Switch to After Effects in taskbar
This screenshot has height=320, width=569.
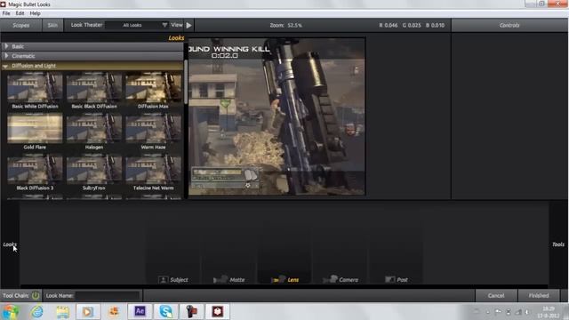(140, 312)
